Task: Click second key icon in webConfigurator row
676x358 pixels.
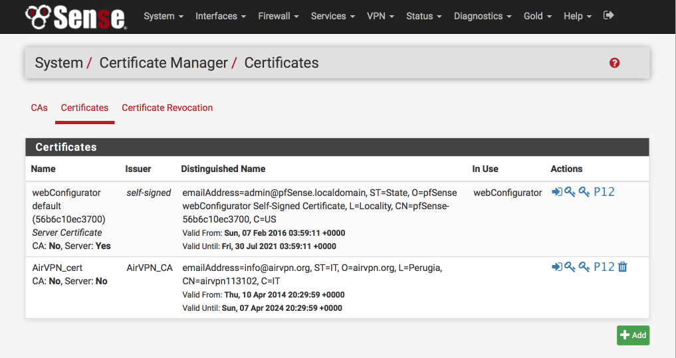Action: click(x=584, y=192)
